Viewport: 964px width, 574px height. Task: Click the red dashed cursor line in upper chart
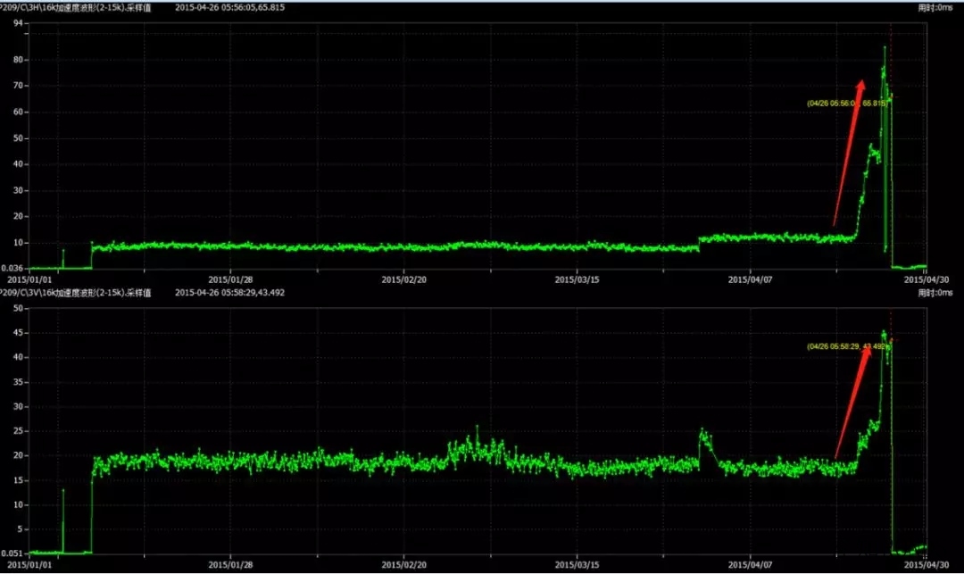892,179
